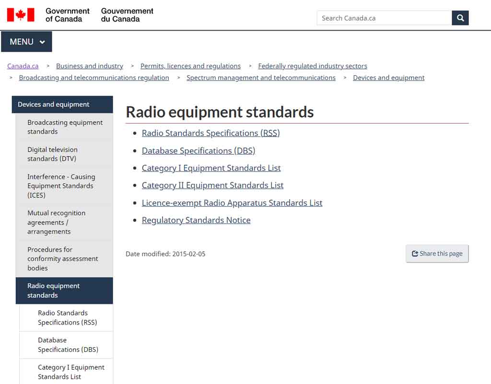Type in the Search Canada.ca field

384,18
